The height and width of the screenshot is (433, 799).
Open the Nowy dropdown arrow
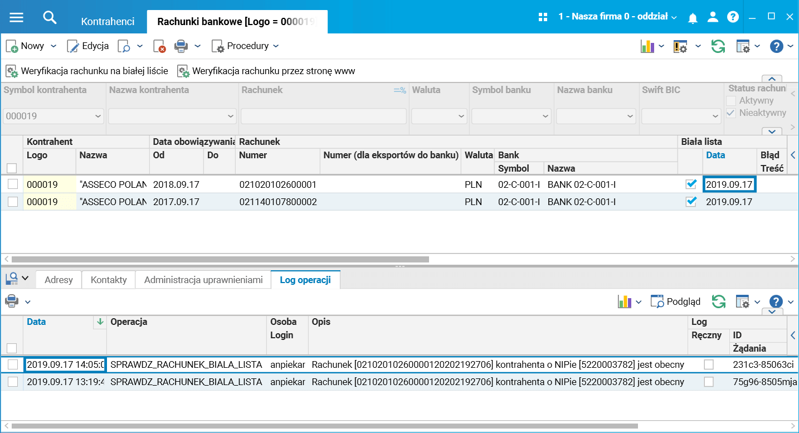point(53,46)
